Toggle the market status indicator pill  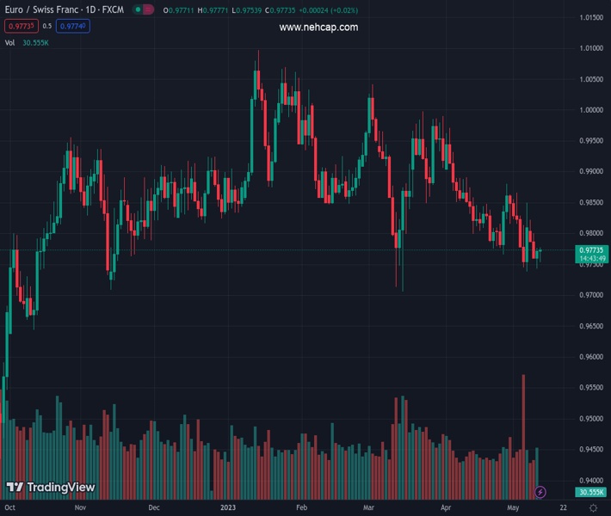click(x=142, y=9)
